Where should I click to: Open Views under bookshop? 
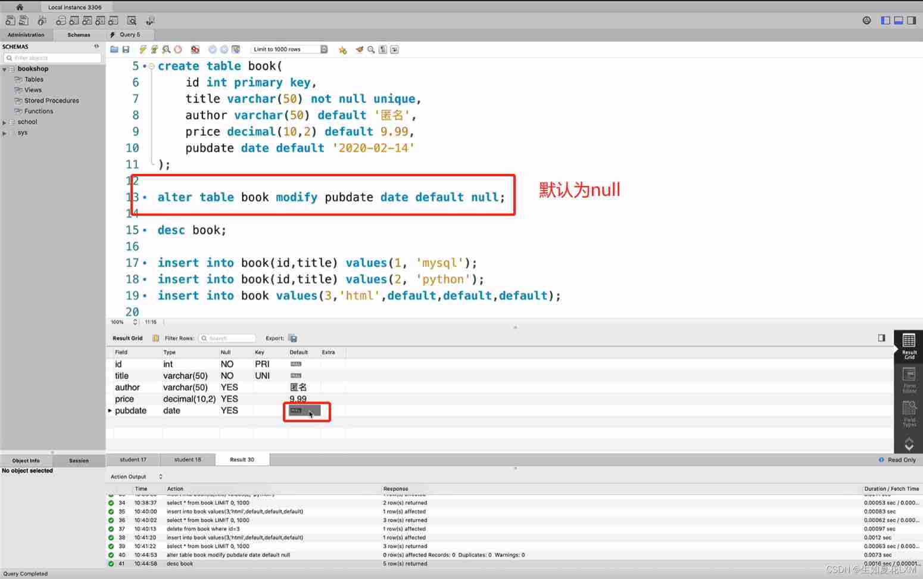(x=33, y=90)
